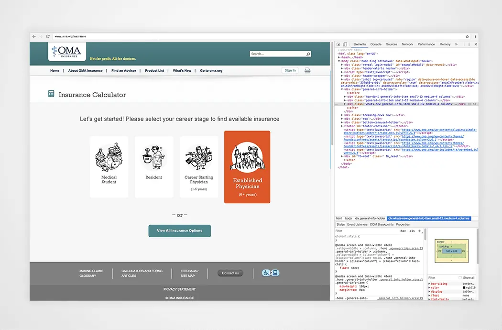Image resolution: width=502 pixels, height=330 pixels.
Task: Open the Styles sidebar tab
Action: pyautogui.click(x=340, y=225)
